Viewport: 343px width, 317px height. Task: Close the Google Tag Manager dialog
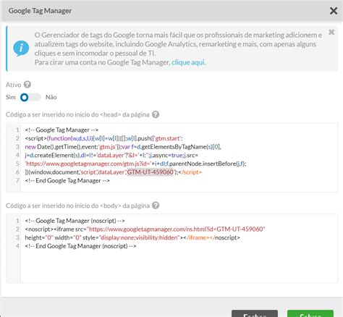pyautogui.click(x=334, y=11)
